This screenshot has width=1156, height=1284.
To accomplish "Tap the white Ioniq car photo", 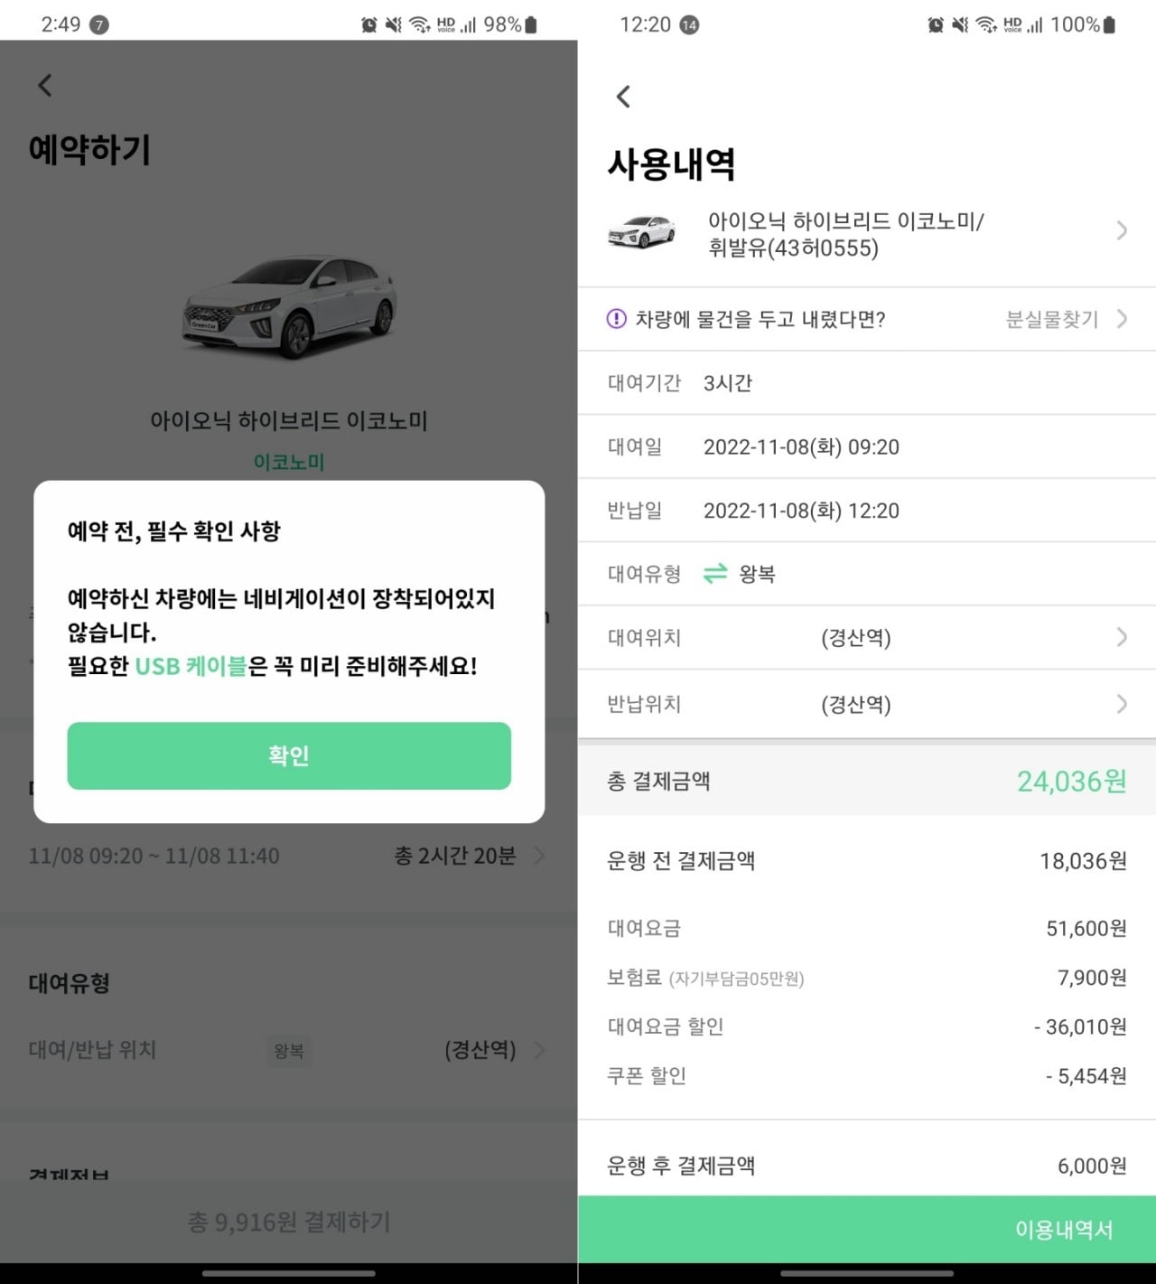I will (289, 307).
